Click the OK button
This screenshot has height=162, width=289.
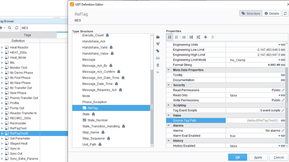237,157
